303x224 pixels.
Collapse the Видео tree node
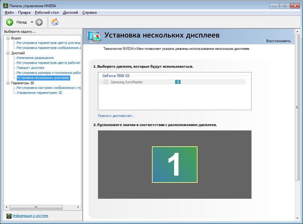[x=8, y=38]
